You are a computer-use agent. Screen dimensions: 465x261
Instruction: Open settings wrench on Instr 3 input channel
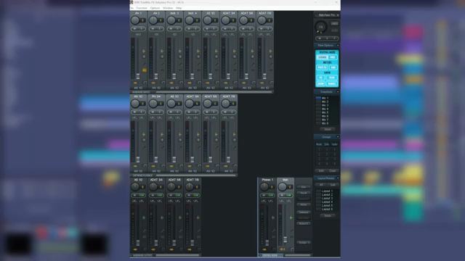(x=181, y=64)
